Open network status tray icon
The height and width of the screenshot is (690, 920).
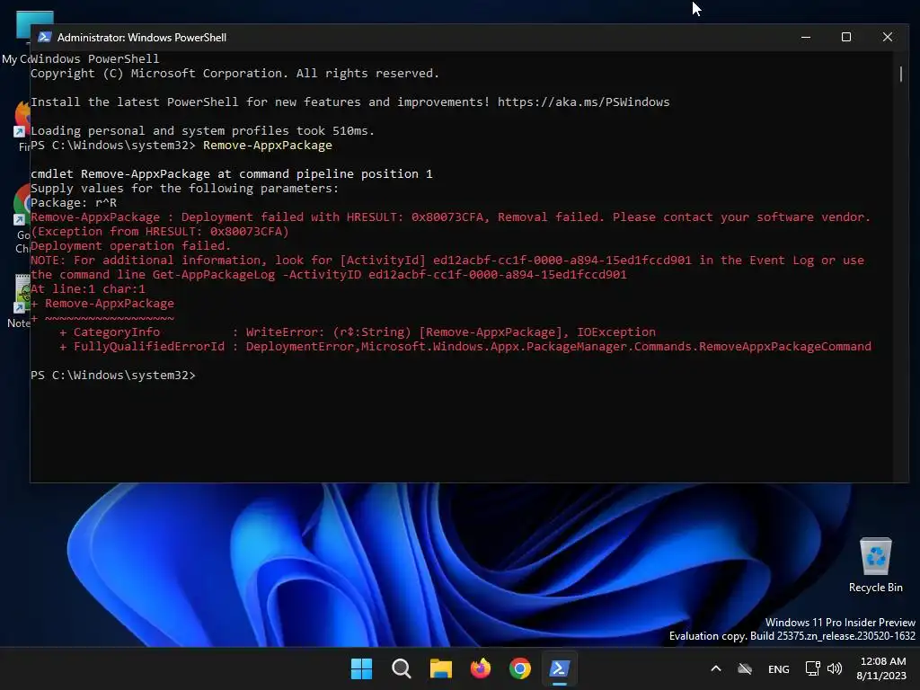pos(812,668)
